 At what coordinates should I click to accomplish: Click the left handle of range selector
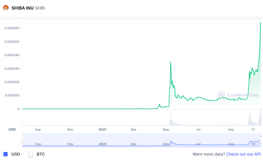[22, 140]
